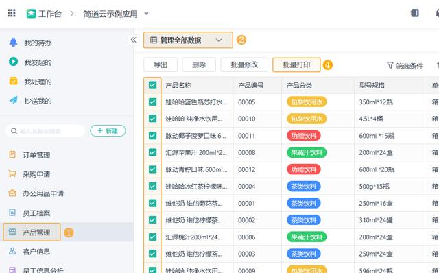Open 我发起的 play icon
The width and height of the screenshot is (439, 273).
13,61
